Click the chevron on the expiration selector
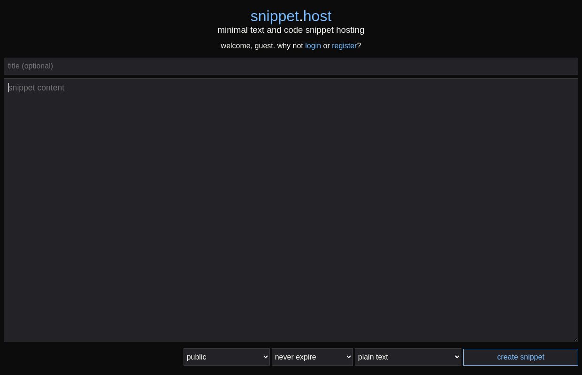 click(349, 357)
